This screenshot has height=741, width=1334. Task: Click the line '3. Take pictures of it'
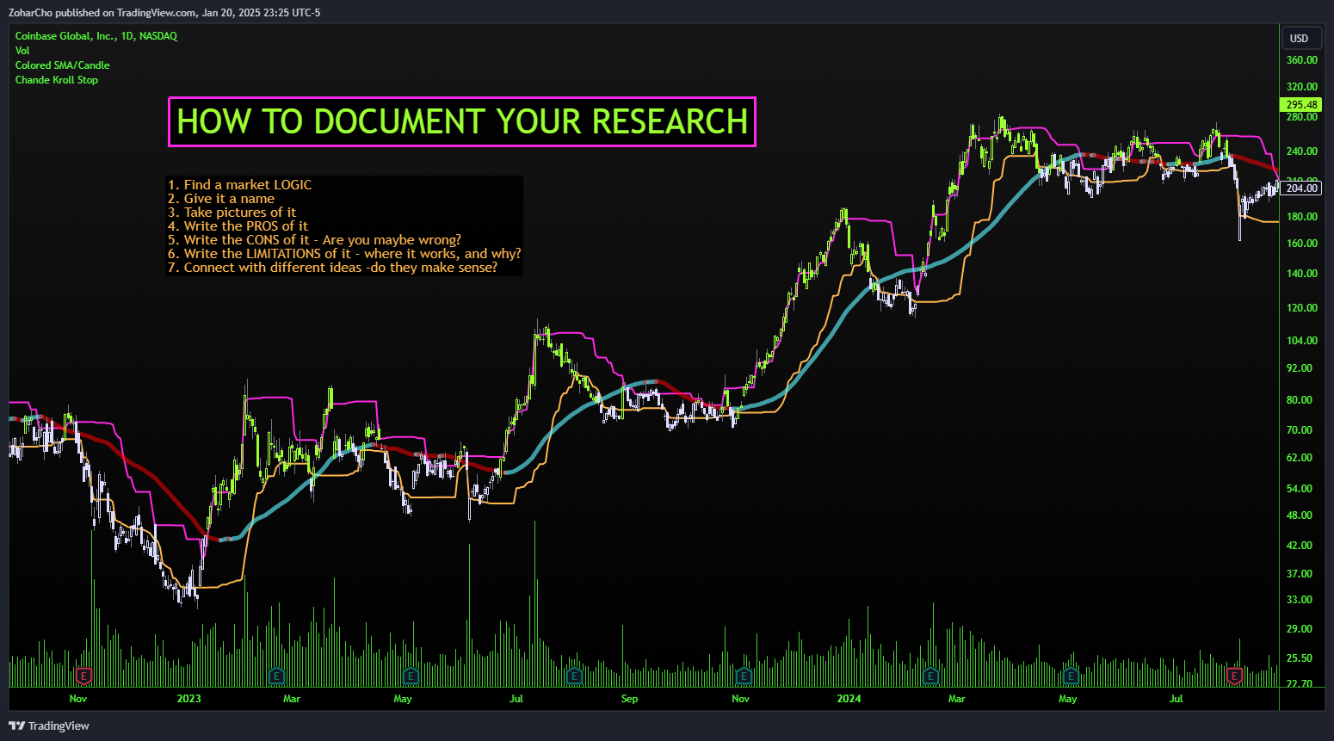pyautogui.click(x=232, y=212)
